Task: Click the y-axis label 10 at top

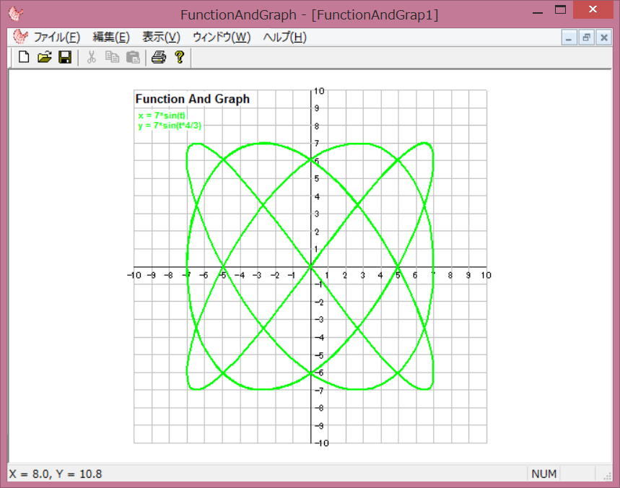Action: coord(320,91)
